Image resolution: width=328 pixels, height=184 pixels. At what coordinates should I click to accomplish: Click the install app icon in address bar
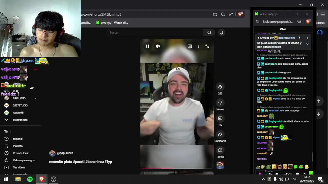point(215,15)
